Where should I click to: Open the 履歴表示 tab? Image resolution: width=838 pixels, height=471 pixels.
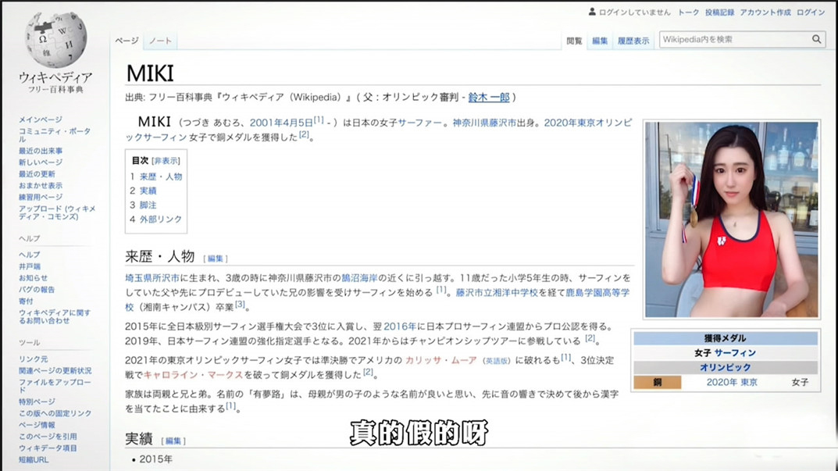pyautogui.click(x=633, y=41)
